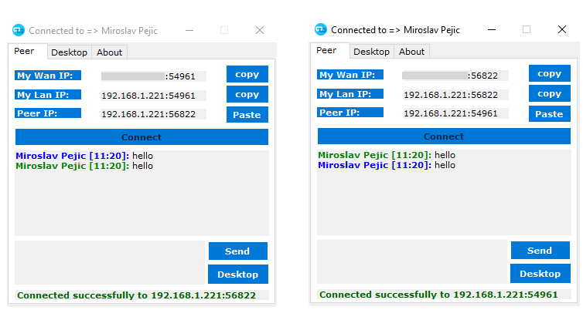This screenshot has width=583, height=310.
Task: Paste Peer IP in right window
Action: 550,114
